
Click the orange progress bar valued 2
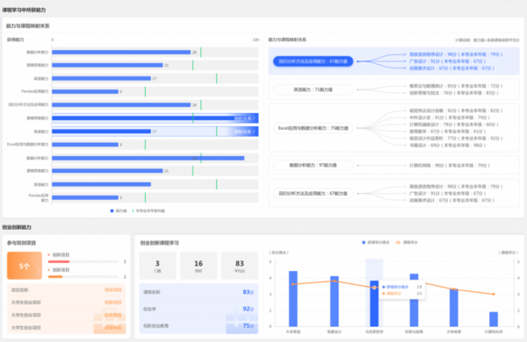pyautogui.click(x=55, y=276)
